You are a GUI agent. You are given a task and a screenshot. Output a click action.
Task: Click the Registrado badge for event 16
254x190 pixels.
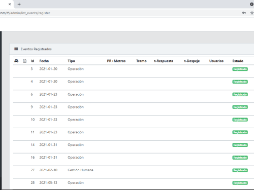click(240, 158)
